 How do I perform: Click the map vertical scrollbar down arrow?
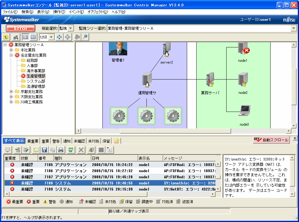[x=294, y=126]
